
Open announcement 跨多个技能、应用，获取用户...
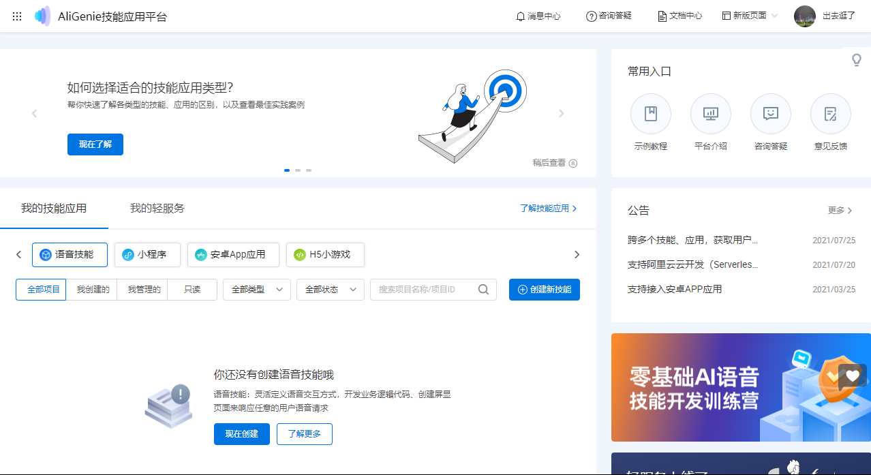[x=693, y=240]
